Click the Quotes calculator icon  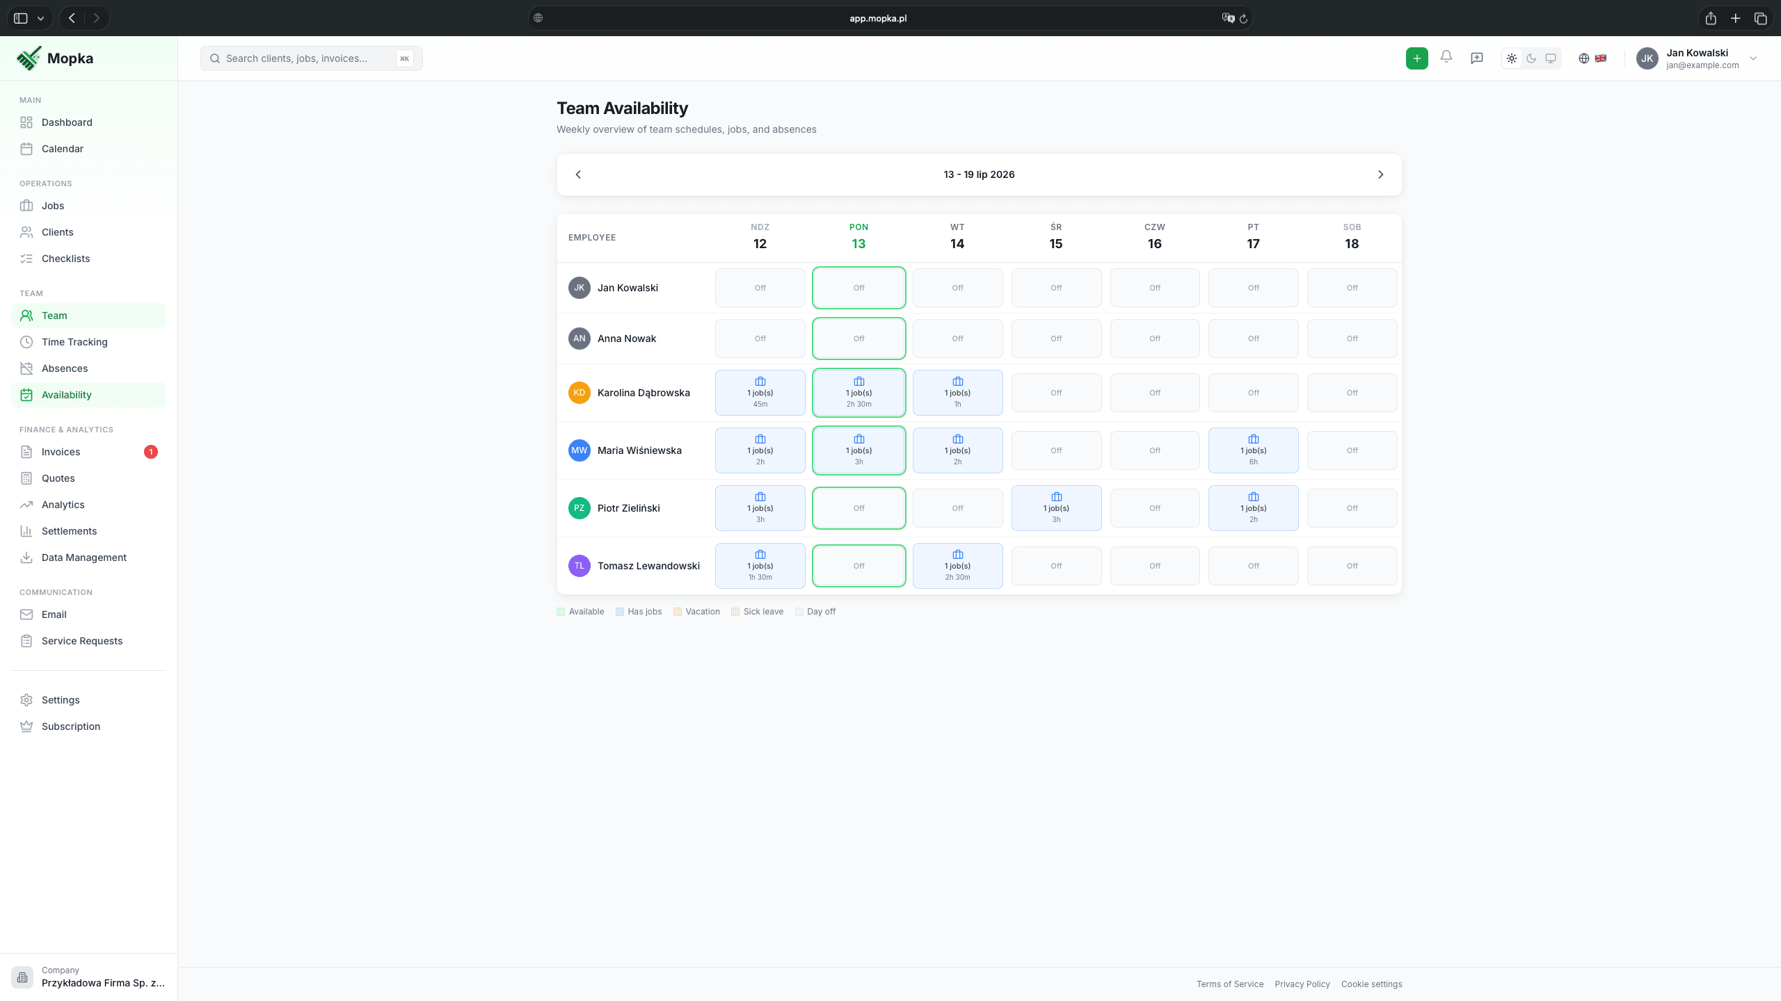pyautogui.click(x=26, y=478)
